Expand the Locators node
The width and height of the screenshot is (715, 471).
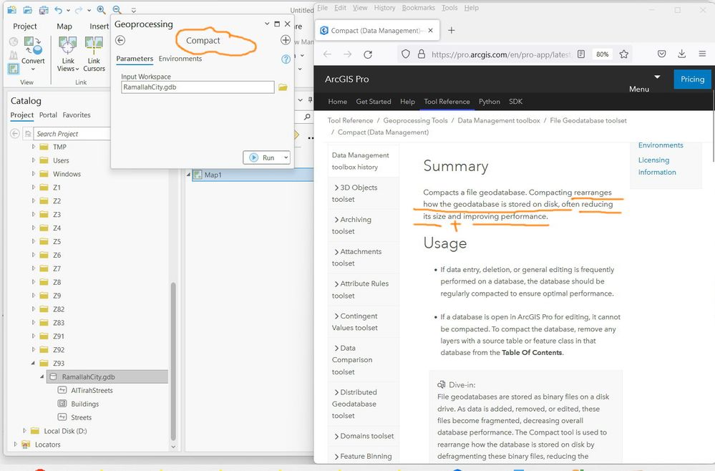tap(16, 444)
